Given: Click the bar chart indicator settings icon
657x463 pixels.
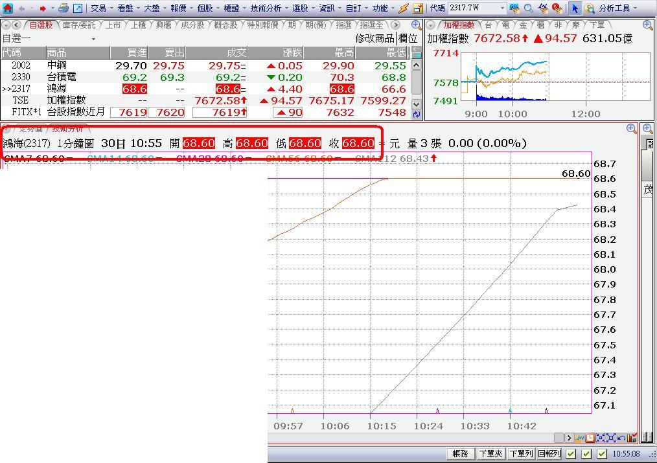Looking at the screenshot, I should click(x=632, y=438).
